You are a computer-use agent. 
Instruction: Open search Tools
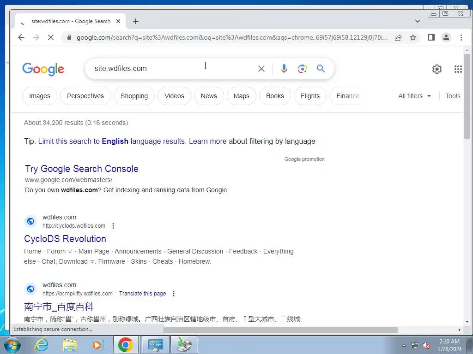click(453, 96)
